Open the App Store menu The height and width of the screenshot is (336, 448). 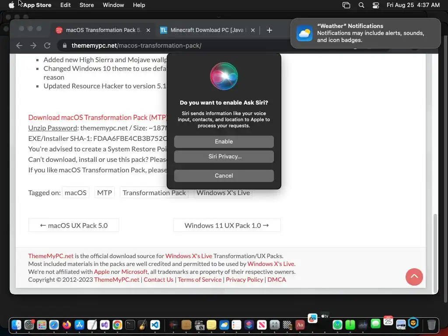[x=37, y=5]
